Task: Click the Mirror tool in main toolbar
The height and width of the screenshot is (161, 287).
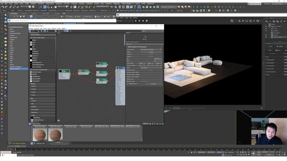Action: (112, 7)
